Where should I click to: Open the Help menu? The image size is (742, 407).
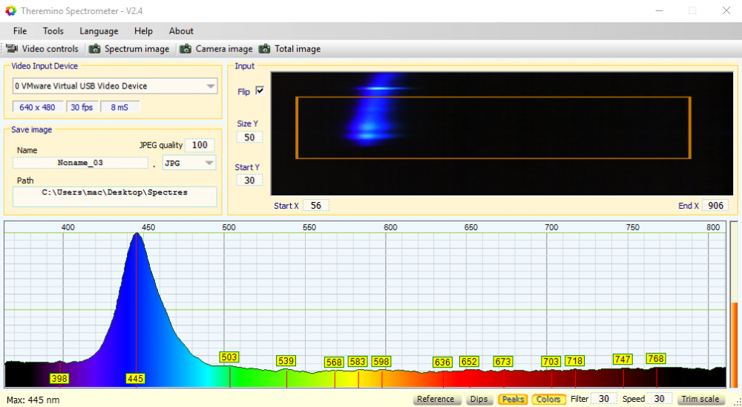[143, 30]
